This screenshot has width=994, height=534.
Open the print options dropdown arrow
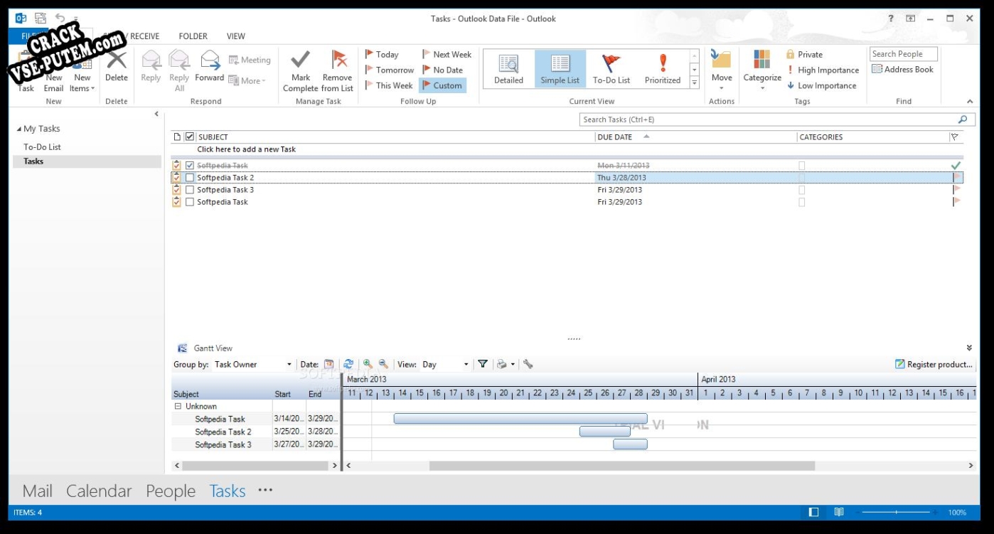tap(513, 364)
